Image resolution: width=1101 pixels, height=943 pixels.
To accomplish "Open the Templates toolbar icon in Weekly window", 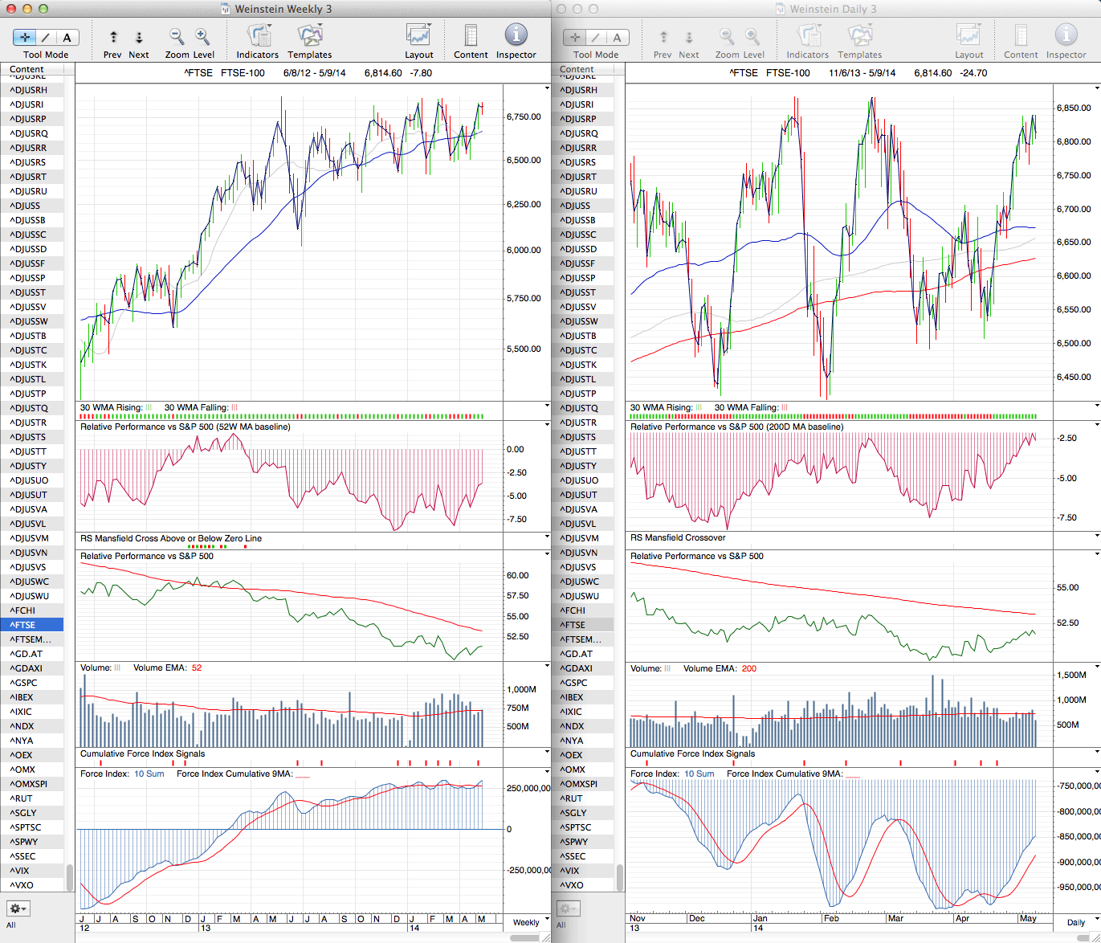I will 309,36.
